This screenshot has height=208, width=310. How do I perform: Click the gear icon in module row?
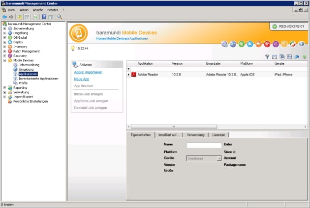225,44
